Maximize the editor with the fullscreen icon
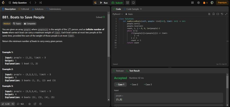The height and width of the screenshot is (107, 230). point(226,14)
